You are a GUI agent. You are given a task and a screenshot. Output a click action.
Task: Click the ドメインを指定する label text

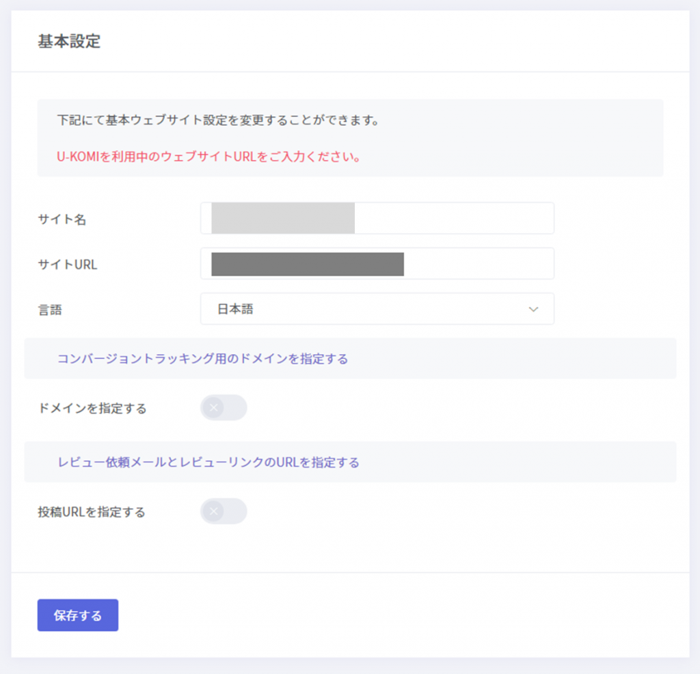[x=92, y=409]
